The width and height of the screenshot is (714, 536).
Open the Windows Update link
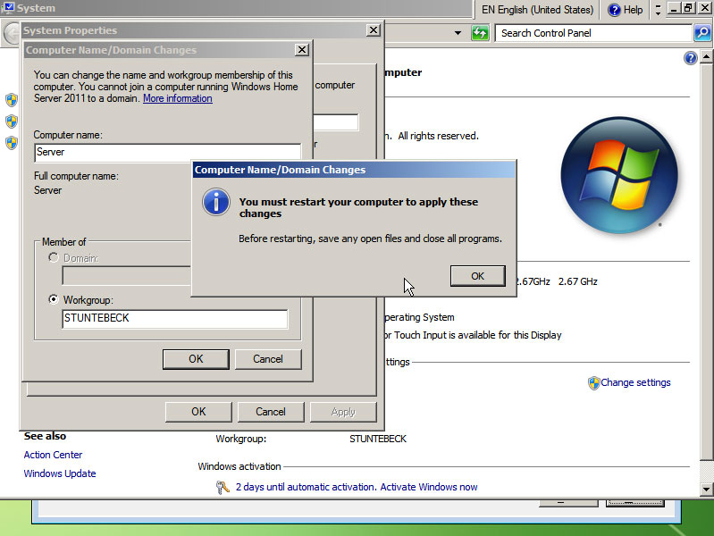click(x=60, y=473)
